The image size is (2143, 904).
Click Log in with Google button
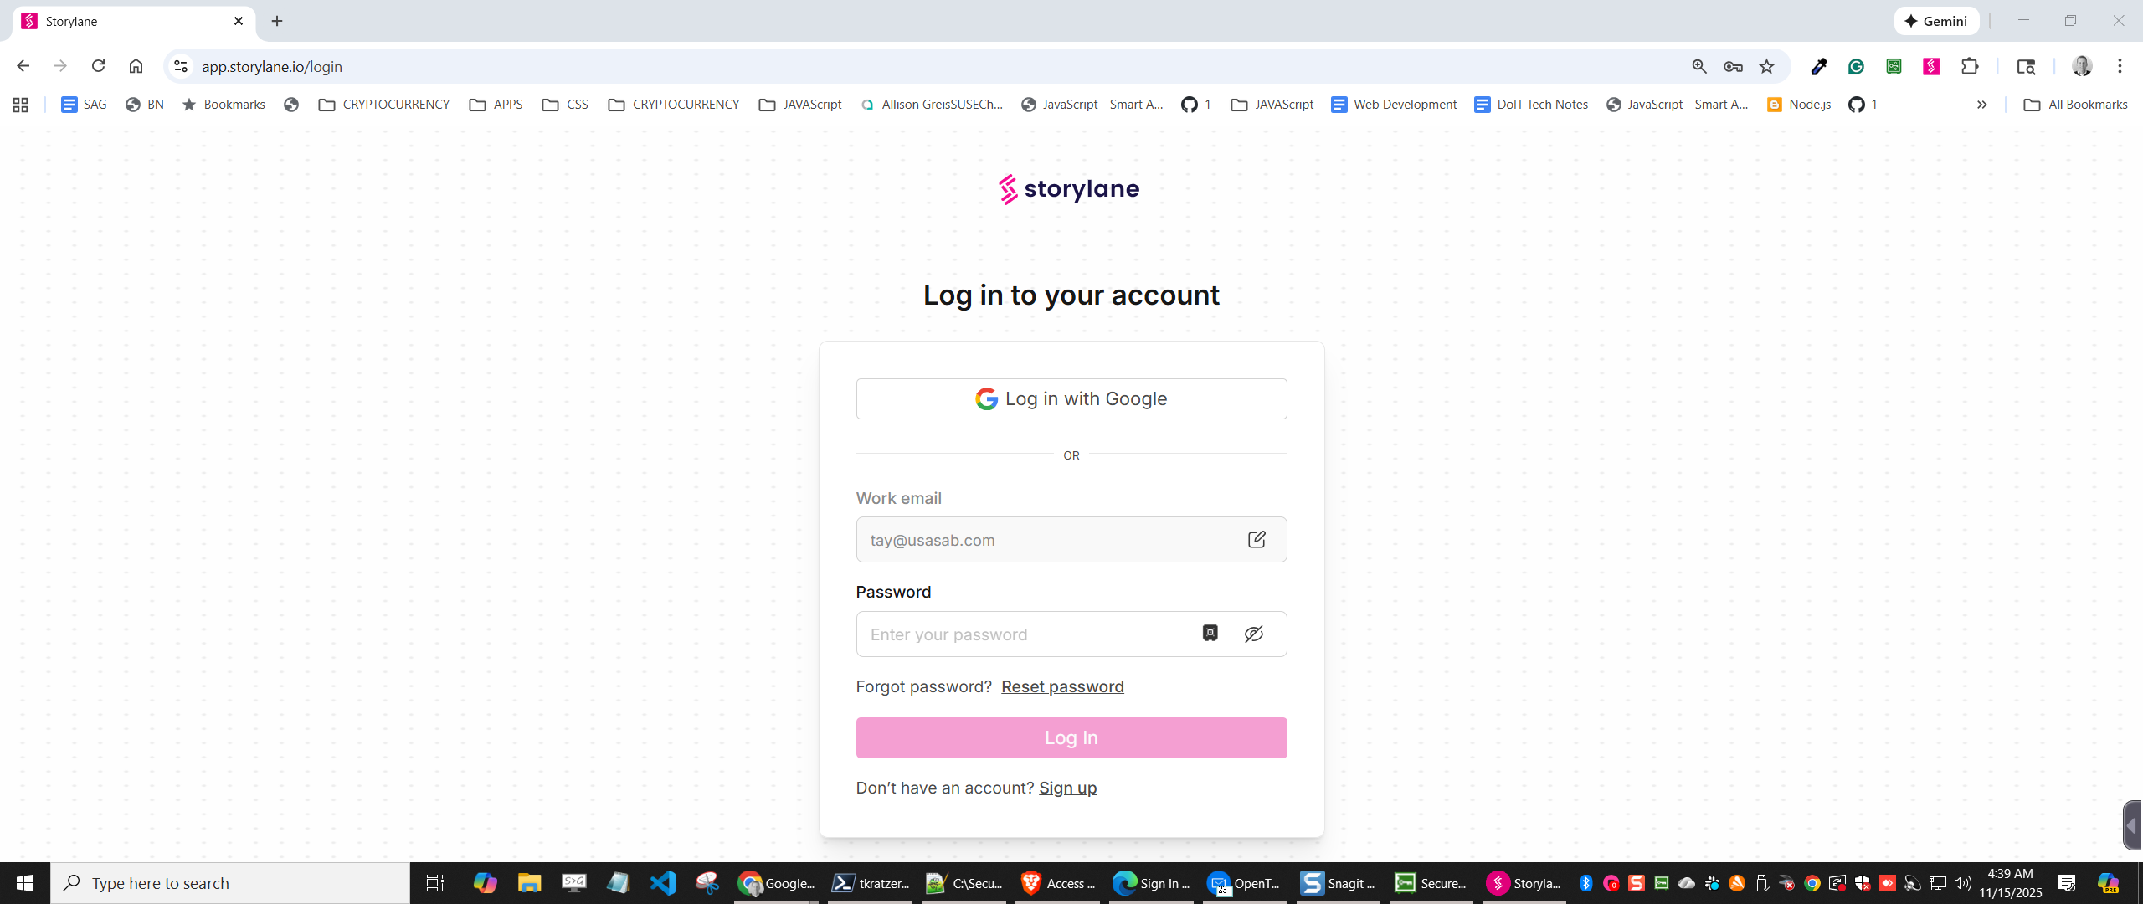pos(1071,398)
